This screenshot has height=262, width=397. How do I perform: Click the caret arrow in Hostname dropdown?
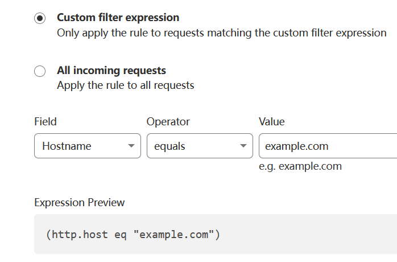point(131,146)
